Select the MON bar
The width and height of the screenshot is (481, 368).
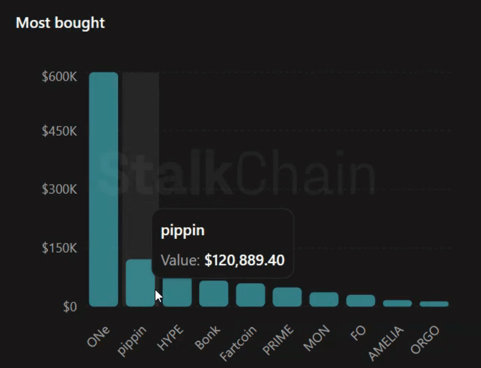point(324,299)
